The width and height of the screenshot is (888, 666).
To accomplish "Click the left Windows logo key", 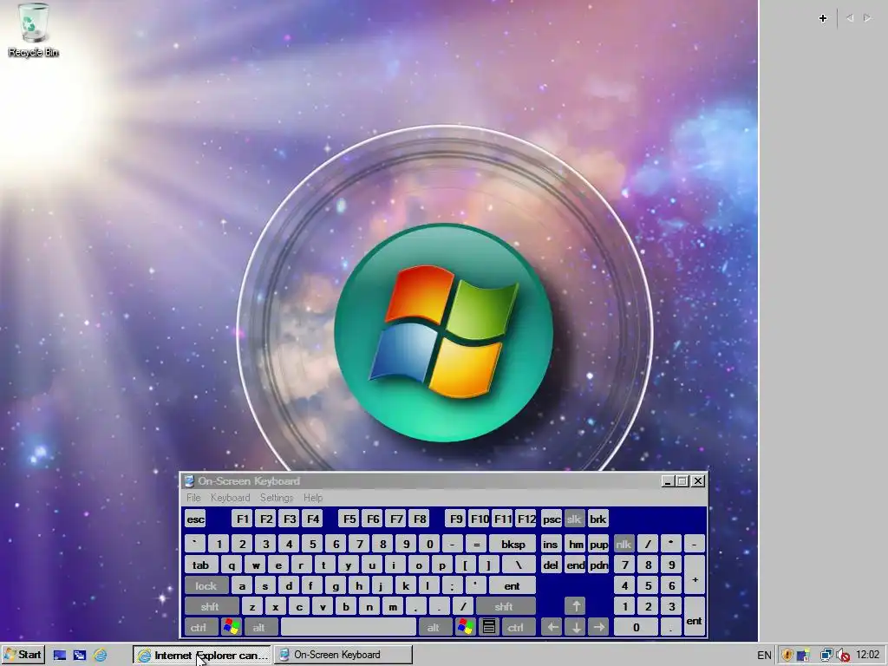I will tap(231, 628).
